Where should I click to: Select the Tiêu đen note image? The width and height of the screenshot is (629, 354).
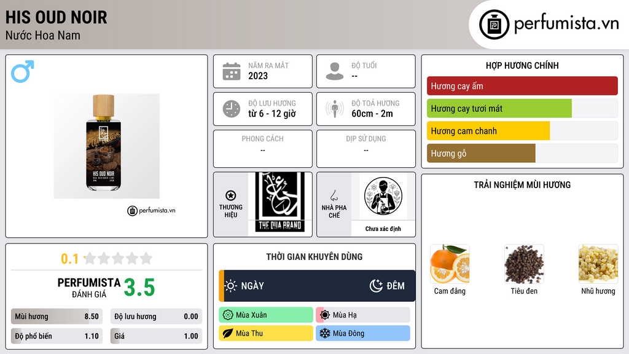click(524, 264)
